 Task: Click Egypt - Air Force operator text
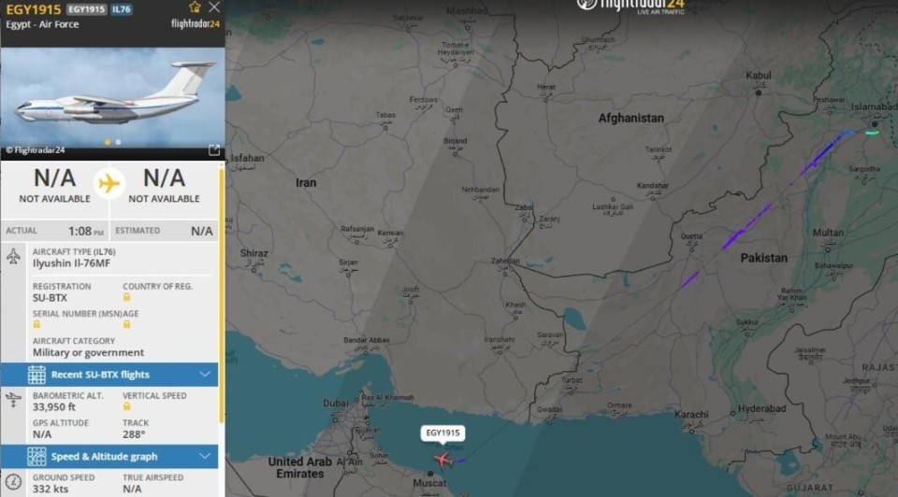(x=42, y=24)
